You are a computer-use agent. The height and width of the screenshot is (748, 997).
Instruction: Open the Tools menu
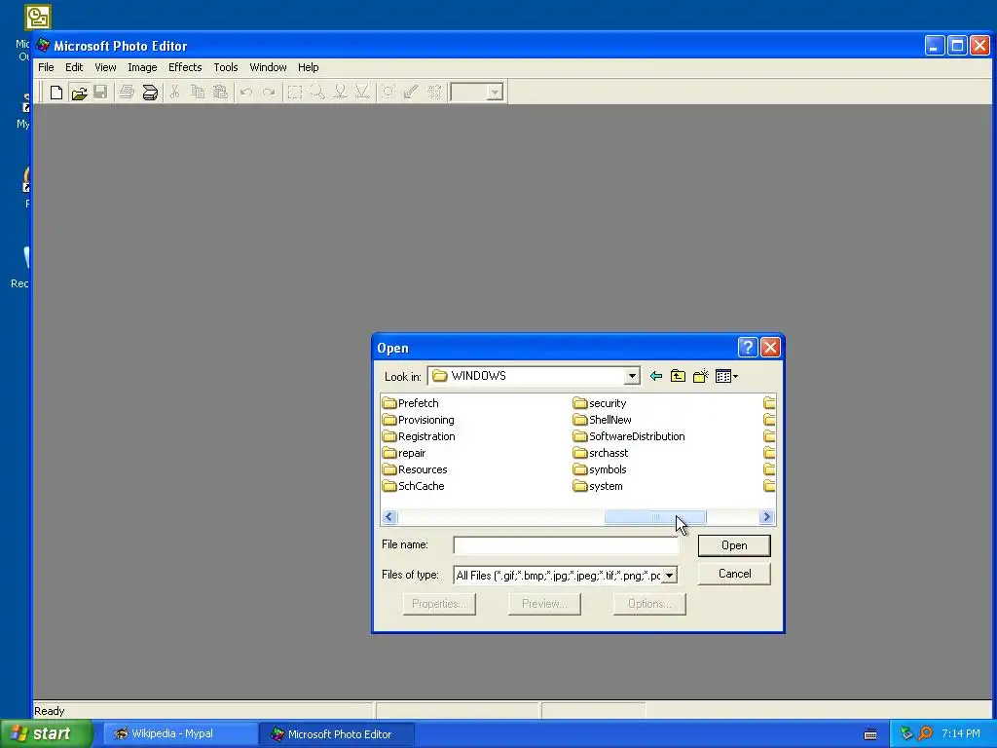226,67
